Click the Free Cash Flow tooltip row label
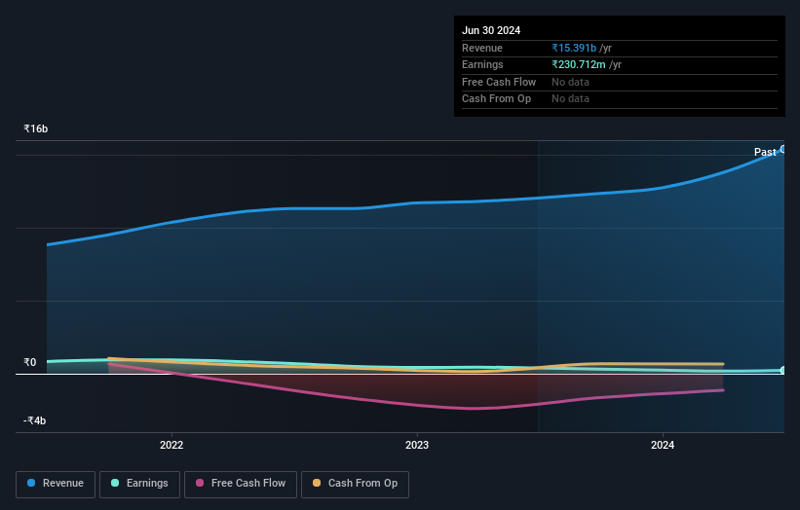 (499, 82)
